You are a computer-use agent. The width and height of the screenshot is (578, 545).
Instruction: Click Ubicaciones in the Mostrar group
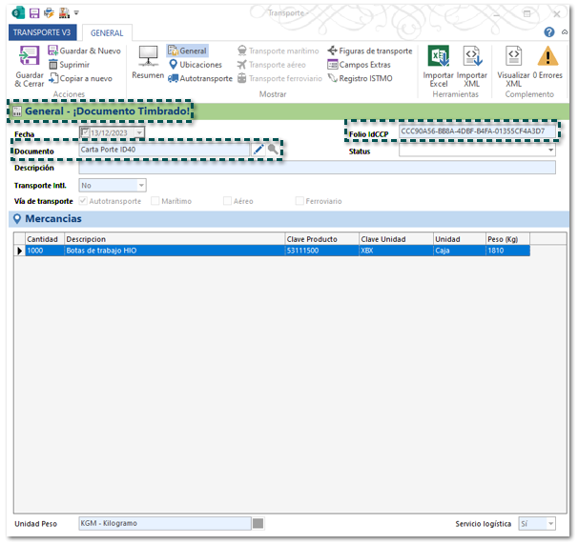click(195, 65)
